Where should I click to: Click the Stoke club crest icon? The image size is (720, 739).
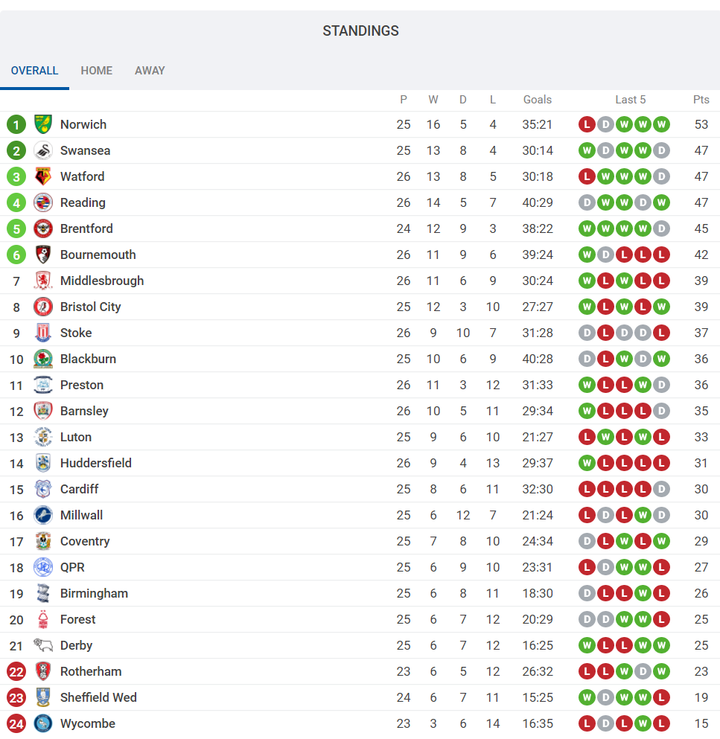(43, 333)
